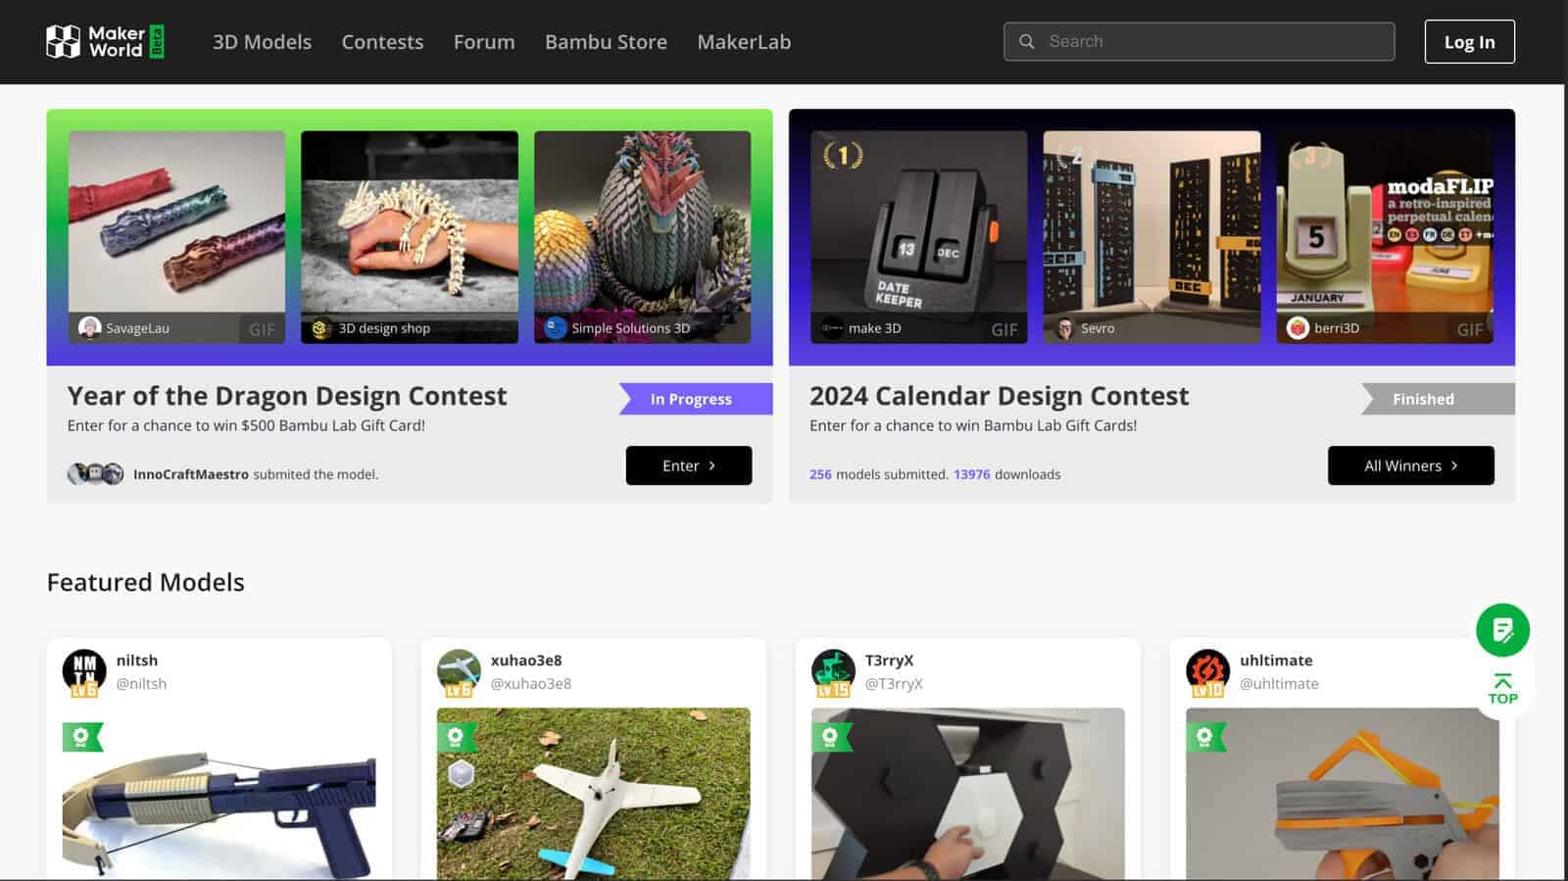Open the Contests menu item
The image size is (1568, 881).
tap(382, 42)
